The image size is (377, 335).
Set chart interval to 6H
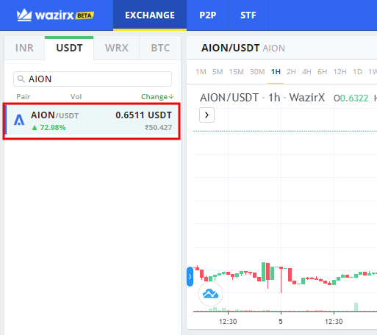[322, 72]
